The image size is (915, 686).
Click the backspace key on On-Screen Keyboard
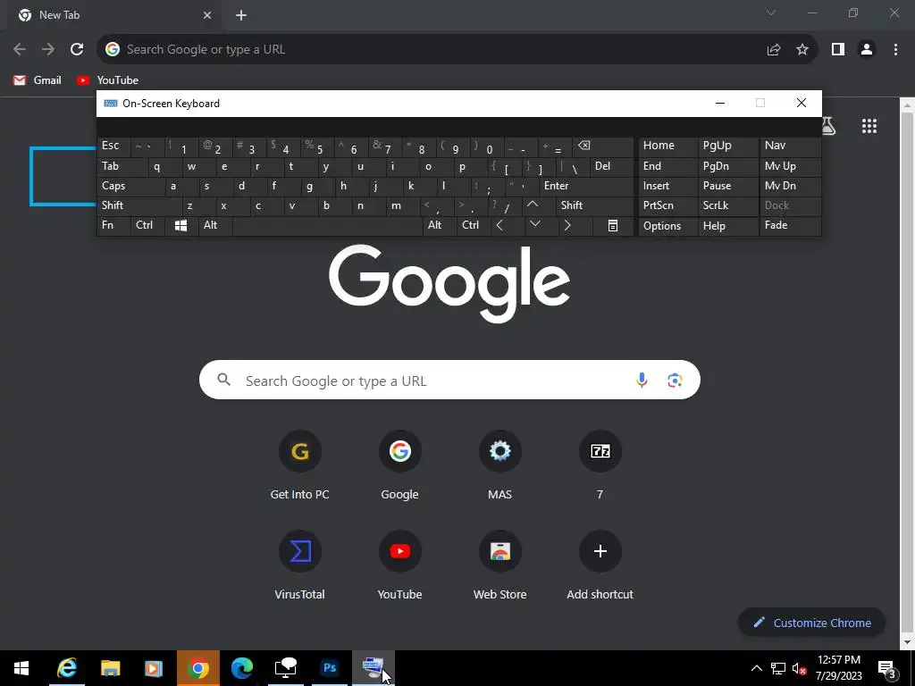pyautogui.click(x=603, y=146)
